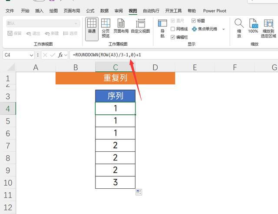Select row 4 header
Viewport: 278px width, 214px height.
[x=8, y=108]
